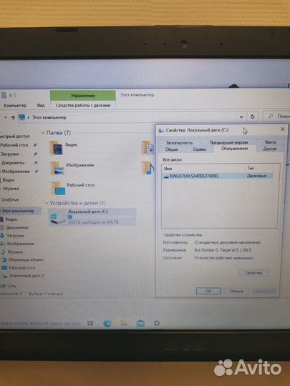This screenshot has width=290, height=386.
Task: Open the Управление ribbon tab
Action: (x=82, y=96)
